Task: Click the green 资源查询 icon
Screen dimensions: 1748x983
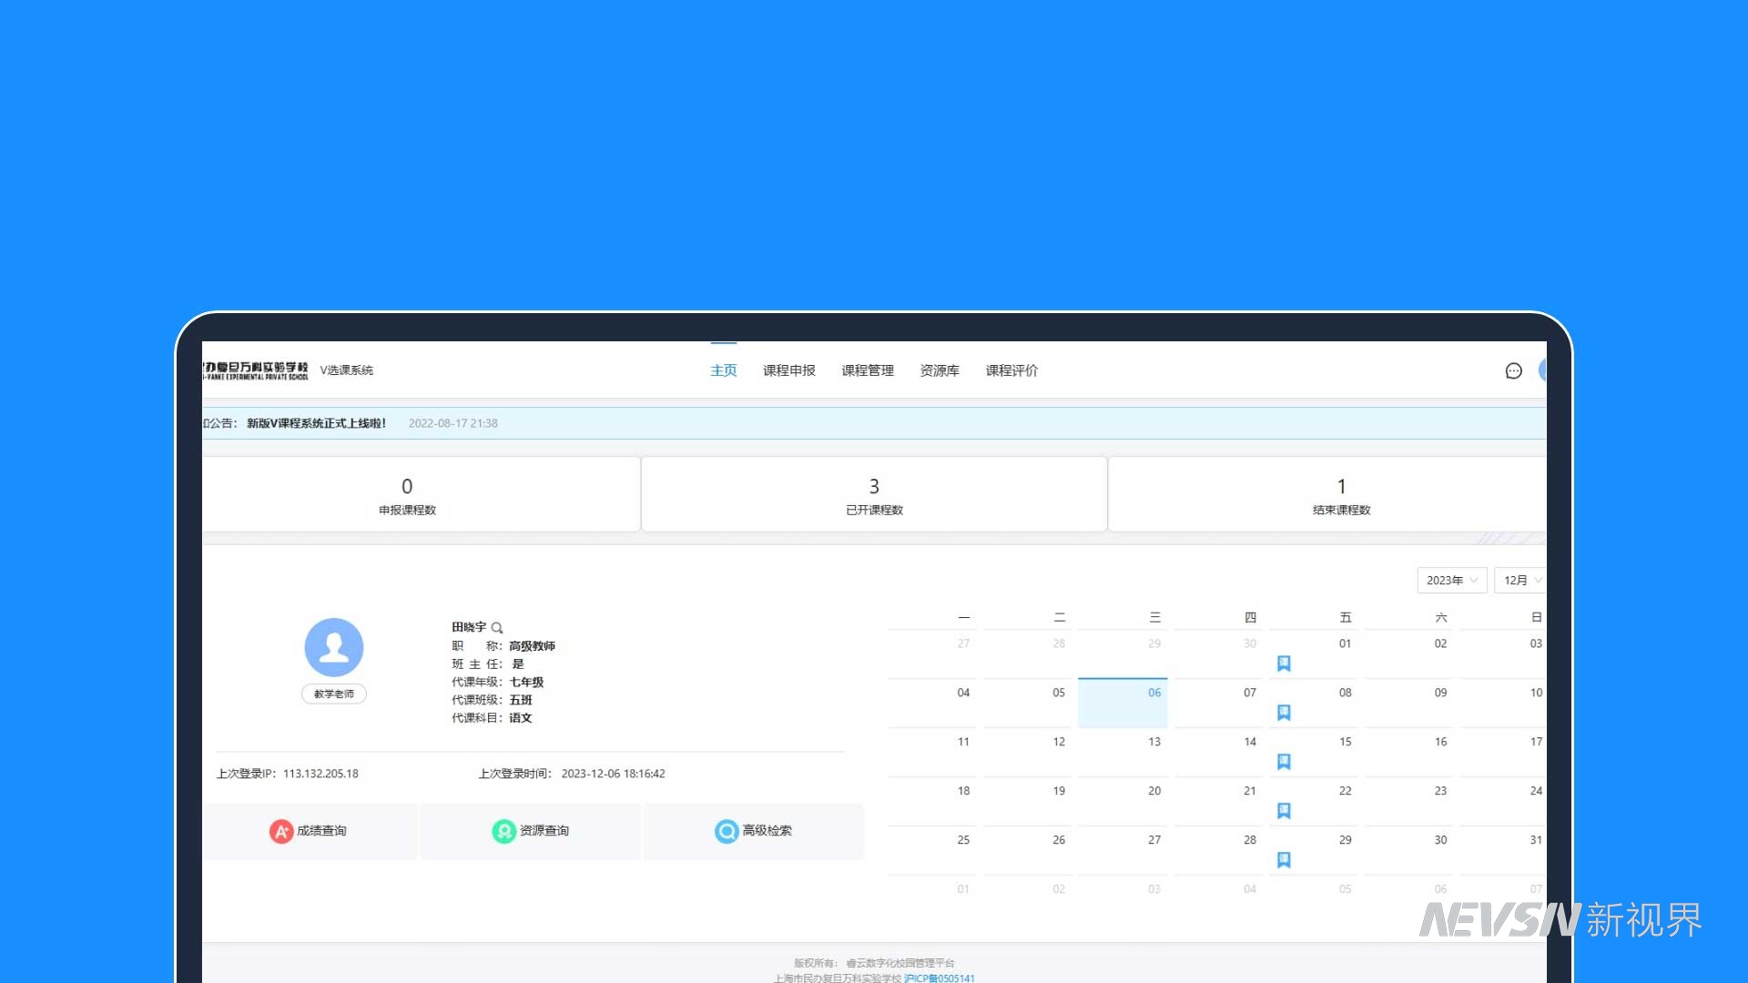Action: pos(503,831)
